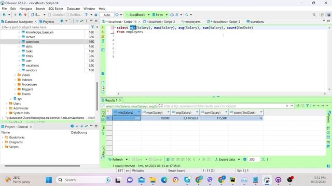Click the result set settings gear icon
The image size is (332, 186).
tap(245, 160)
